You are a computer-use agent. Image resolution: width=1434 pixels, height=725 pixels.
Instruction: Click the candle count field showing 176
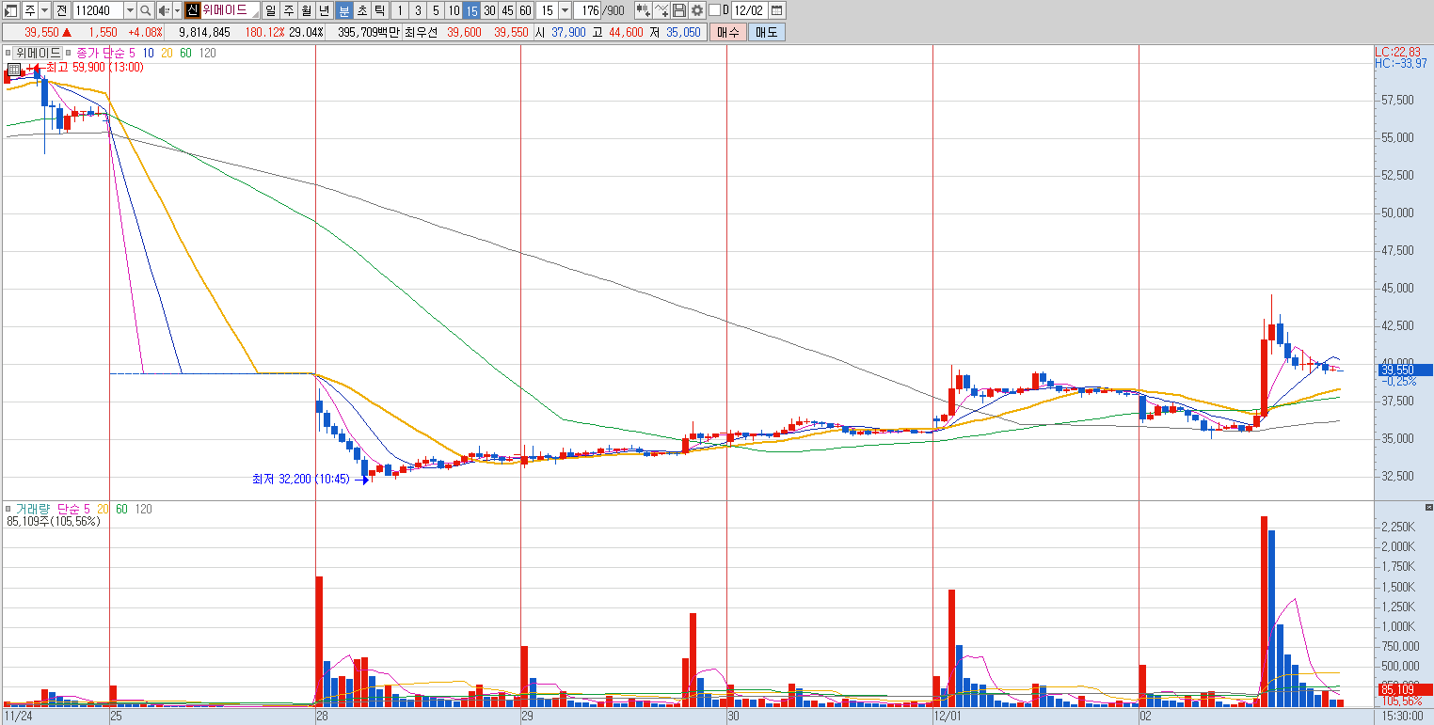[588, 10]
